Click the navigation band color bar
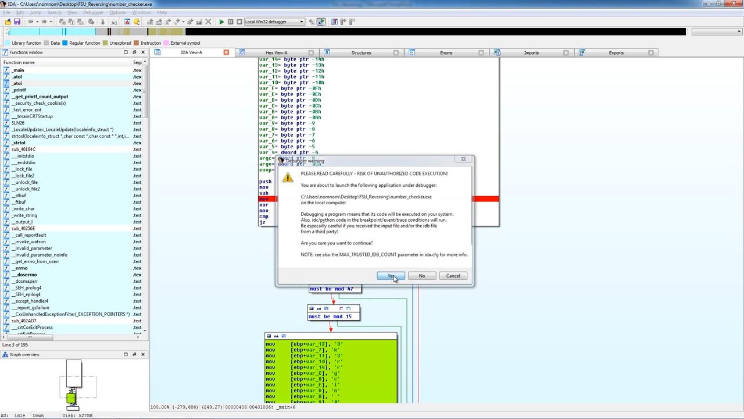 (346, 31)
